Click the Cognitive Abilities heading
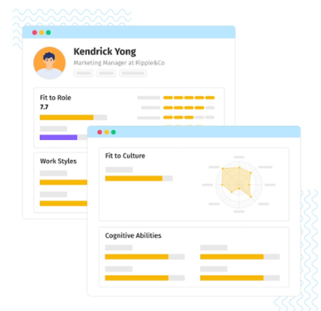 [x=133, y=235]
